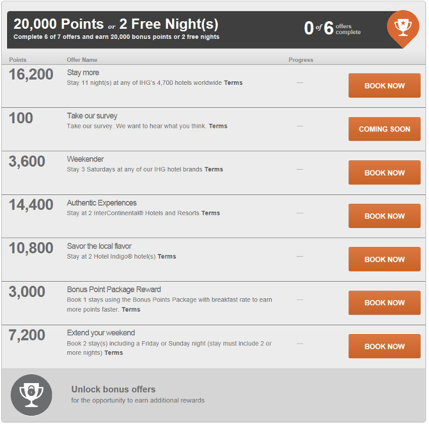The width and height of the screenshot is (429, 426).
Task: Book now for Savor the local flavor
Action: (384, 259)
